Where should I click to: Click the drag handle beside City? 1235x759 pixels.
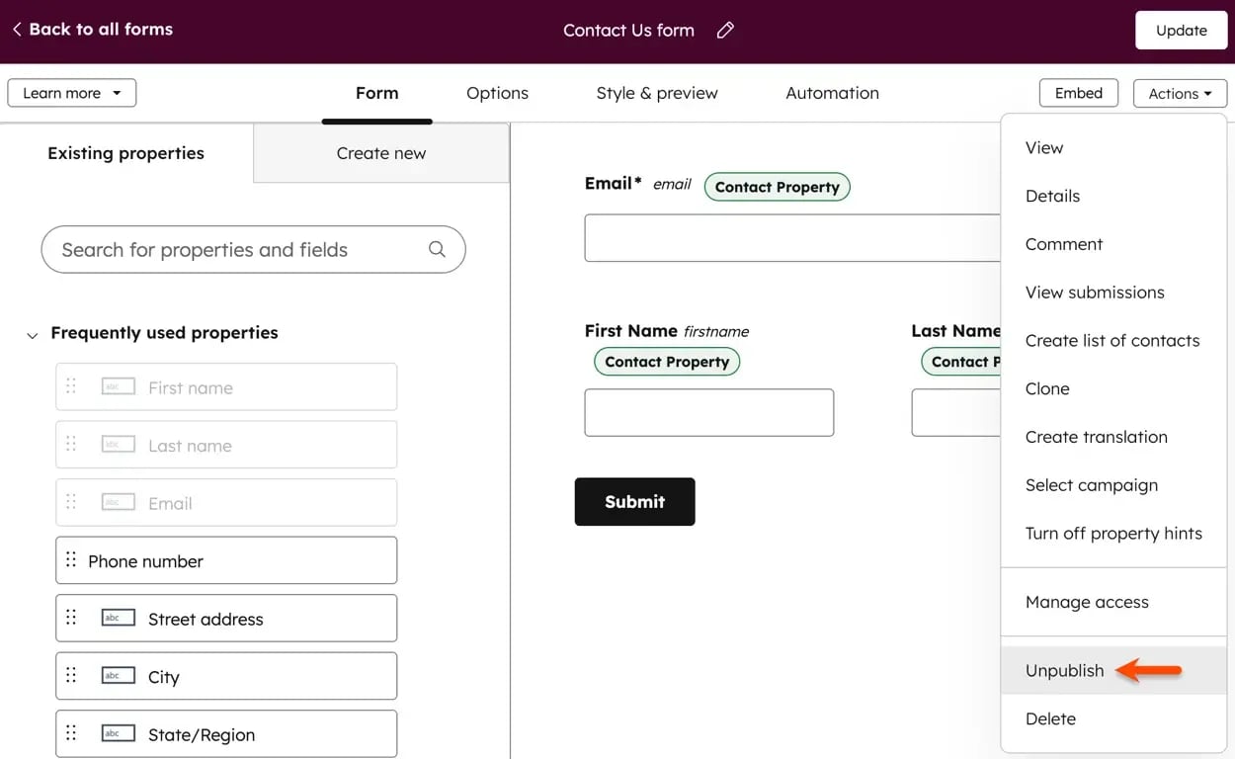click(70, 675)
